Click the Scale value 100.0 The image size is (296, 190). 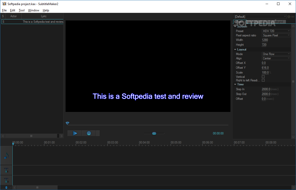pyautogui.click(x=265, y=73)
